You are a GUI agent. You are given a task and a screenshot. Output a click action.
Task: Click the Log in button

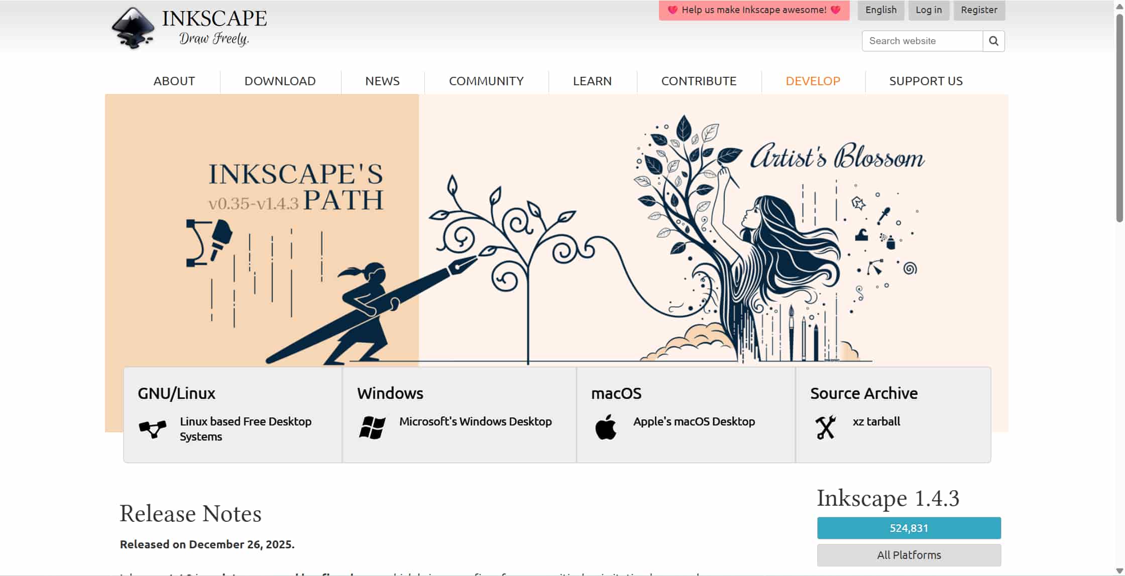coord(928,10)
